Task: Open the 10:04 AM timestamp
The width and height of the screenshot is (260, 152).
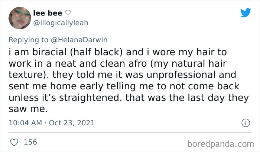Action: click(25, 123)
